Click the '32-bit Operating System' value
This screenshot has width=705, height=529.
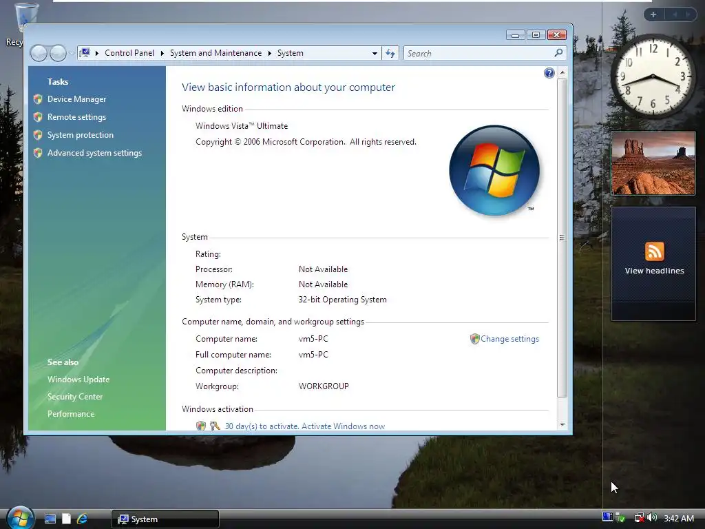coord(343,300)
